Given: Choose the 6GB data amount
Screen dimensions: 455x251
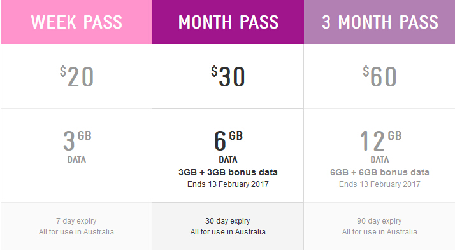Looking at the screenshot, I should 228,140.
